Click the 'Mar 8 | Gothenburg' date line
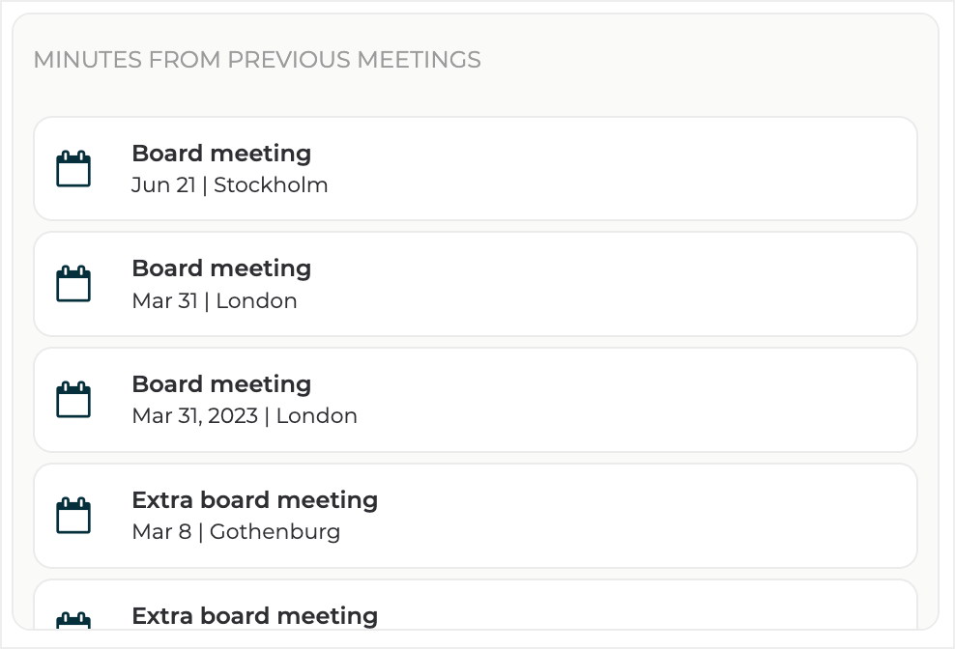Image resolution: width=955 pixels, height=649 pixels. 236,532
